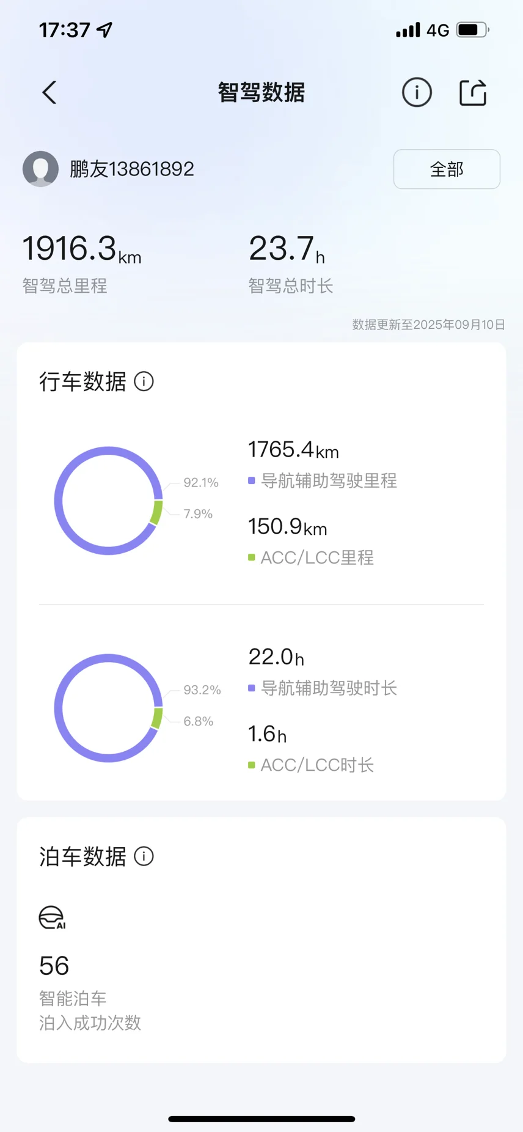This screenshot has width=523, height=1132.
Task: Open info icon beside 泊车数据
Action: 144,856
